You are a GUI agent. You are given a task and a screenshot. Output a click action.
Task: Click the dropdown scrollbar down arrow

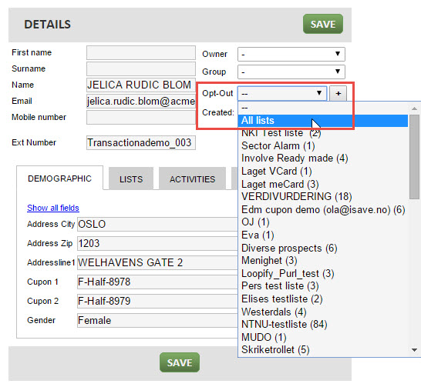414,350
